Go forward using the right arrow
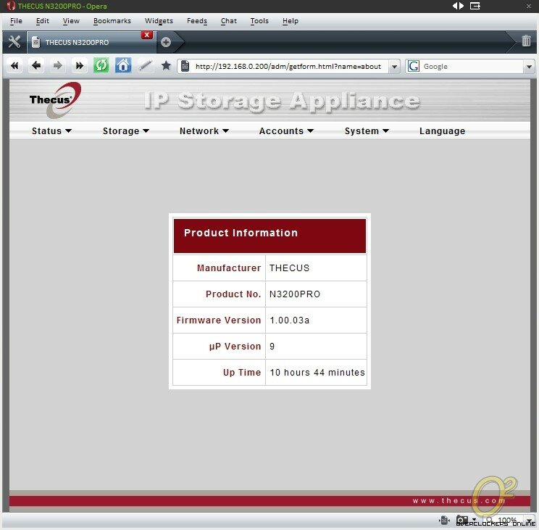Screen dimensions: 539x530 (x=58, y=66)
